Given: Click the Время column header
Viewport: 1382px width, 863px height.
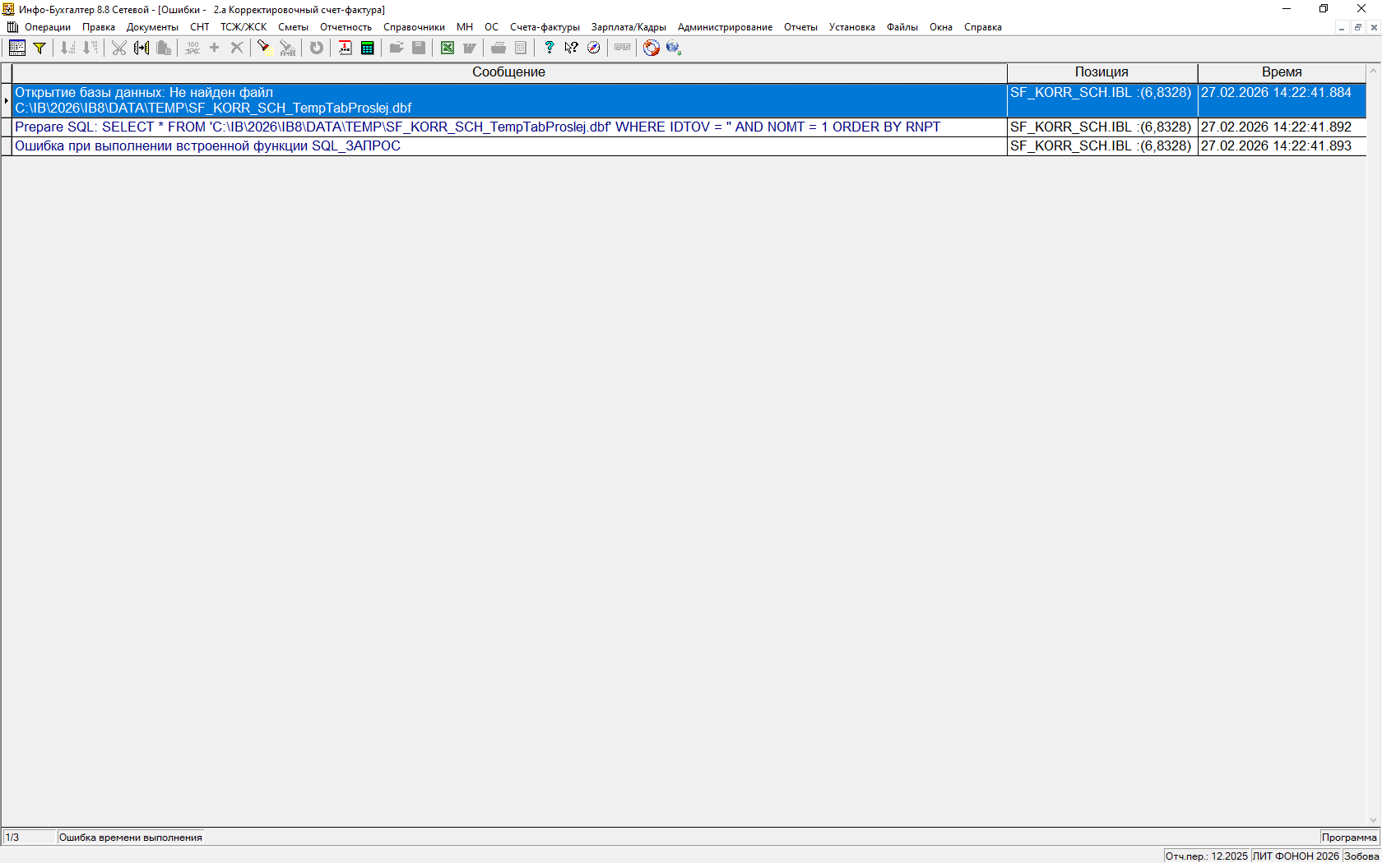Looking at the screenshot, I should [1281, 72].
